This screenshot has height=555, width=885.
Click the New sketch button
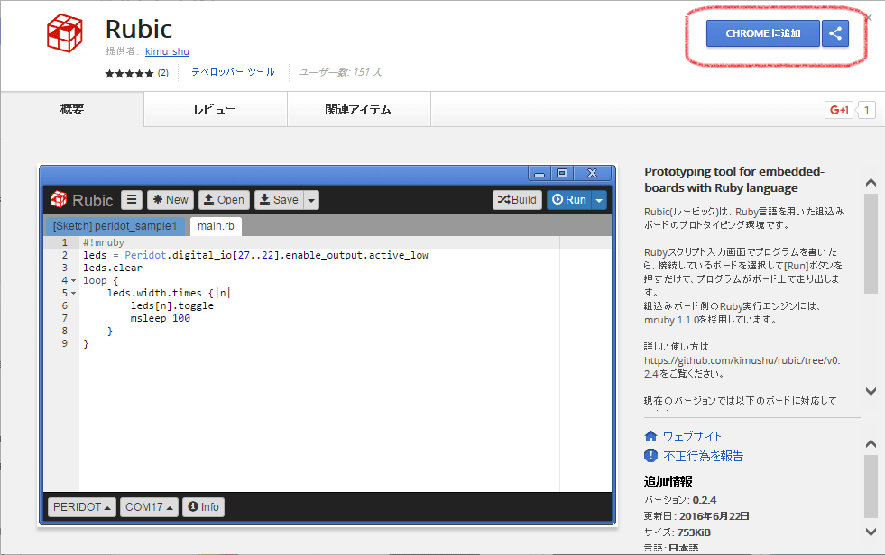(170, 200)
